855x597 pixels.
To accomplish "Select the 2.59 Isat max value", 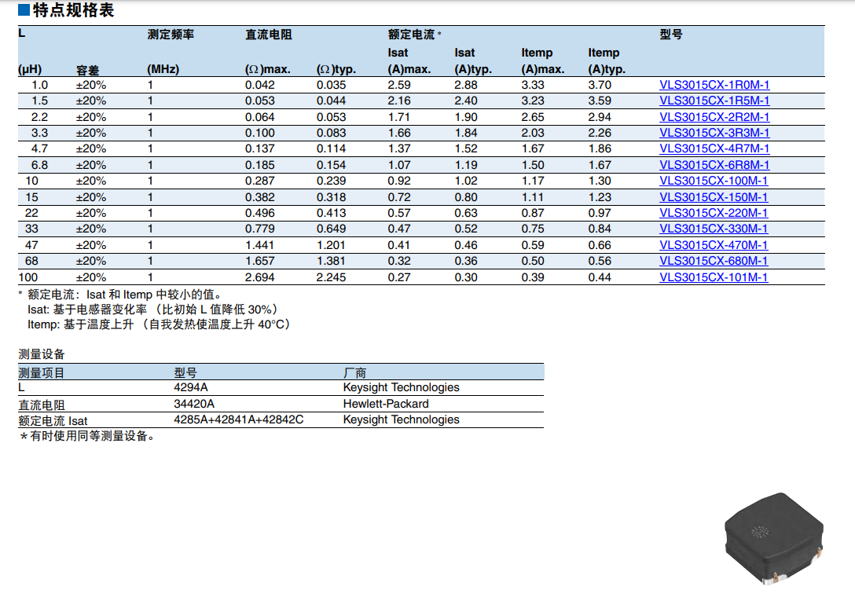I will [x=399, y=85].
